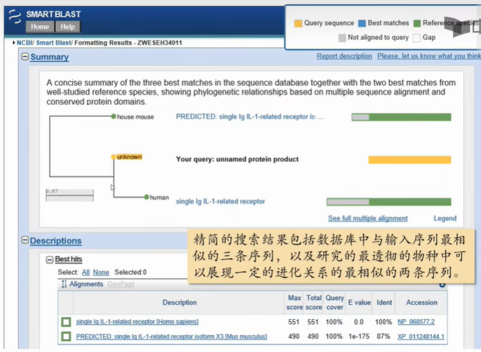Sort by Total score column
This screenshot has height=352, width=481.
pyautogui.click(x=314, y=303)
